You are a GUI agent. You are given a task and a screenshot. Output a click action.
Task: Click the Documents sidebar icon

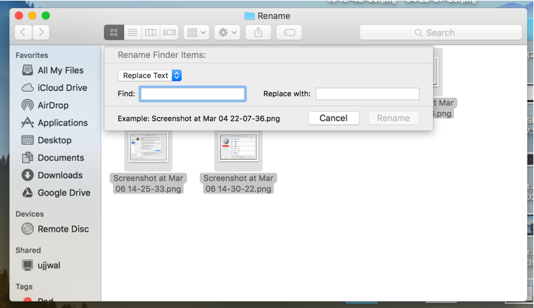point(28,158)
